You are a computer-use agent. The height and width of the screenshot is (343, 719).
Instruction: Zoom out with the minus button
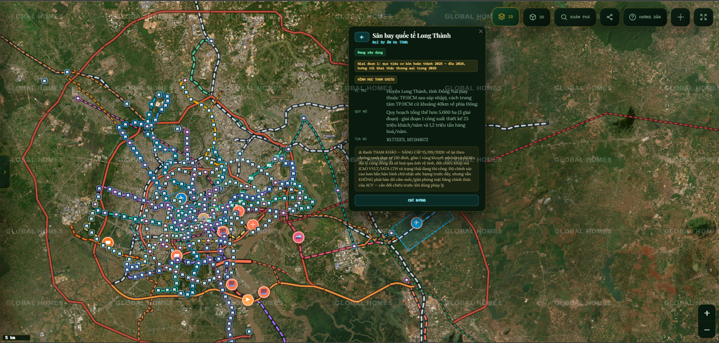click(707, 330)
